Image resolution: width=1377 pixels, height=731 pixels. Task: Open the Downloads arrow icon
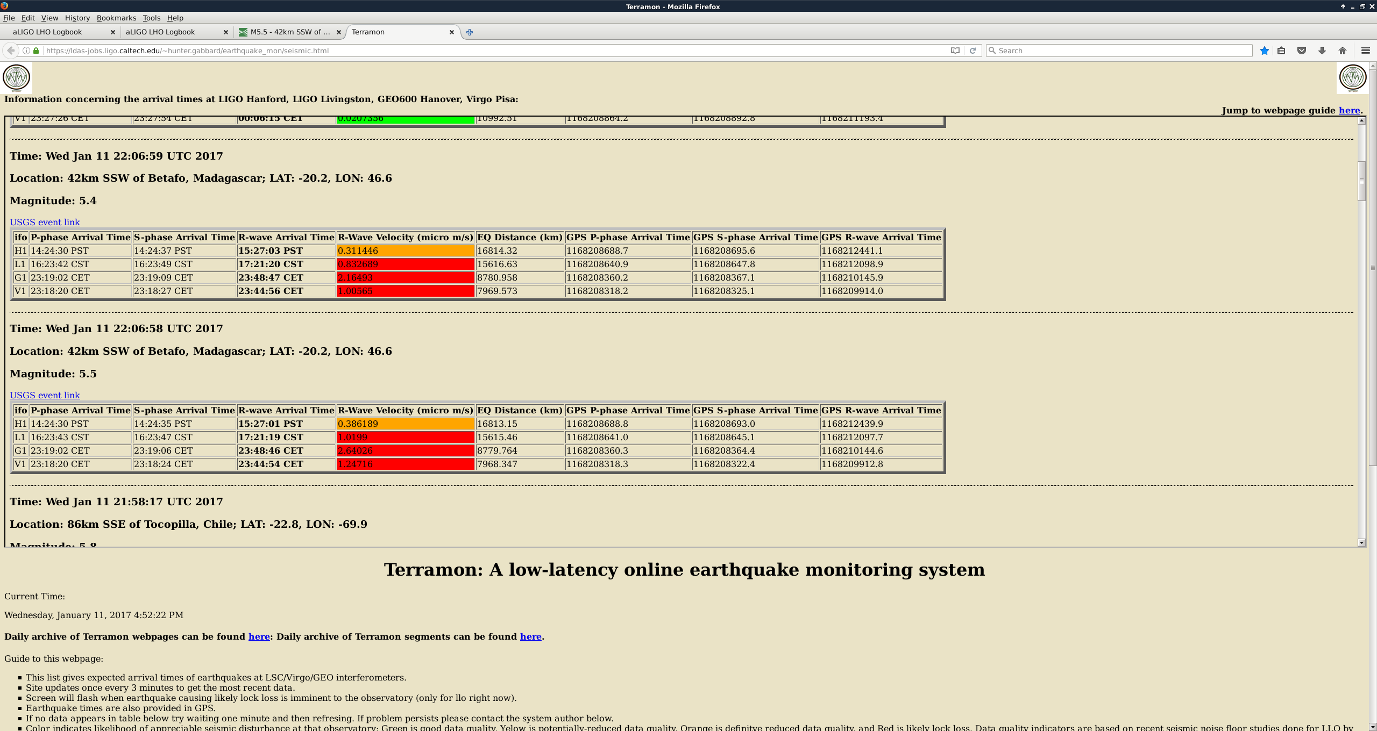pos(1322,51)
